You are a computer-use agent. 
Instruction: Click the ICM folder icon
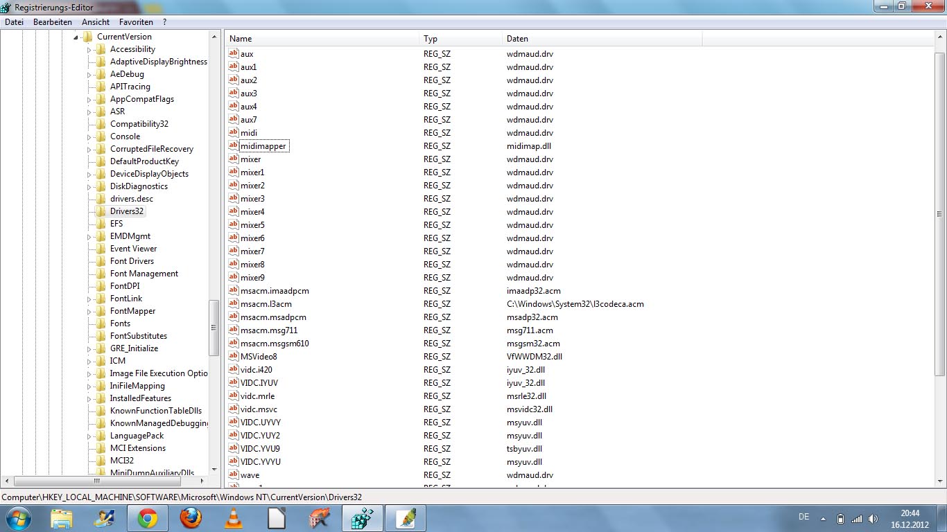point(101,361)
